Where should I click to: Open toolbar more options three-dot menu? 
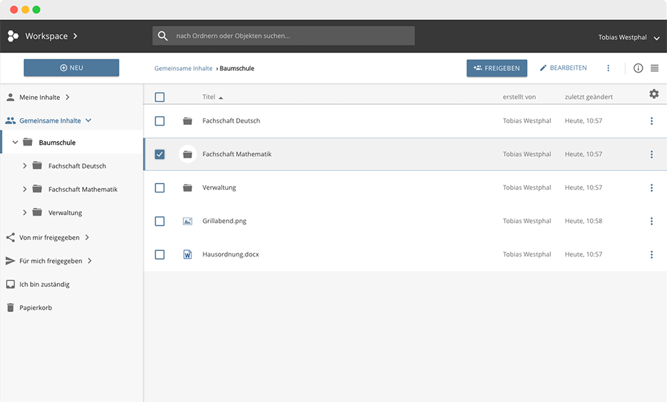point(608,68)
